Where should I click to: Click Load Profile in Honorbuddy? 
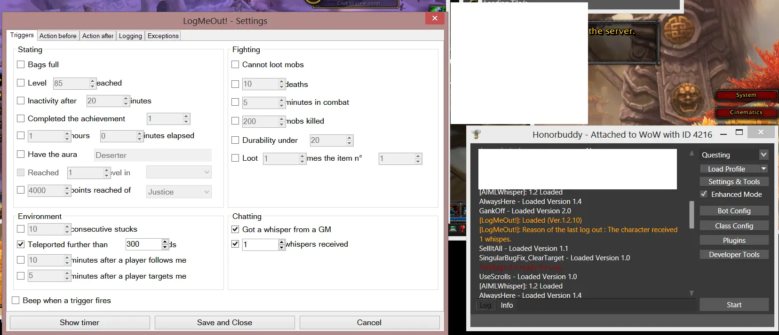pyautogui.click(x=730, y=169)
